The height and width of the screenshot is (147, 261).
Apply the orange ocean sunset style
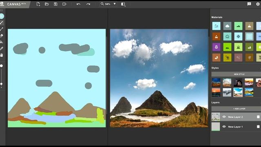(x=216, y=93)
